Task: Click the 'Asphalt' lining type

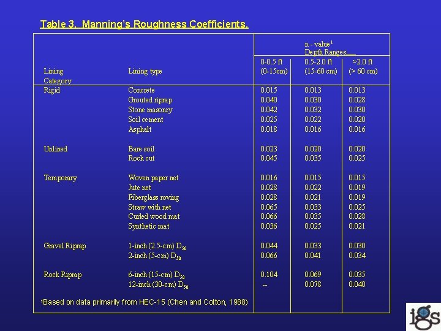Action: (x=140, y=129)
